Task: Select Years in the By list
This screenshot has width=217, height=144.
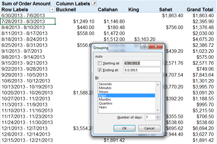Action: (x=103, y=107)
